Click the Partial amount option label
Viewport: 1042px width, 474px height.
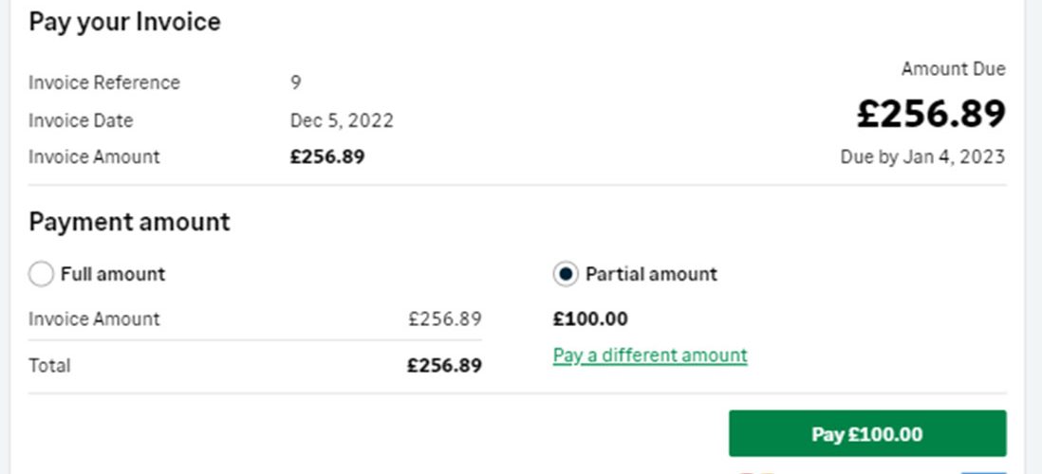651,274
